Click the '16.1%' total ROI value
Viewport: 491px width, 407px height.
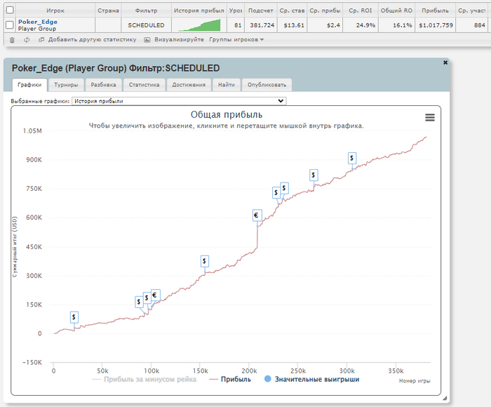403,25
